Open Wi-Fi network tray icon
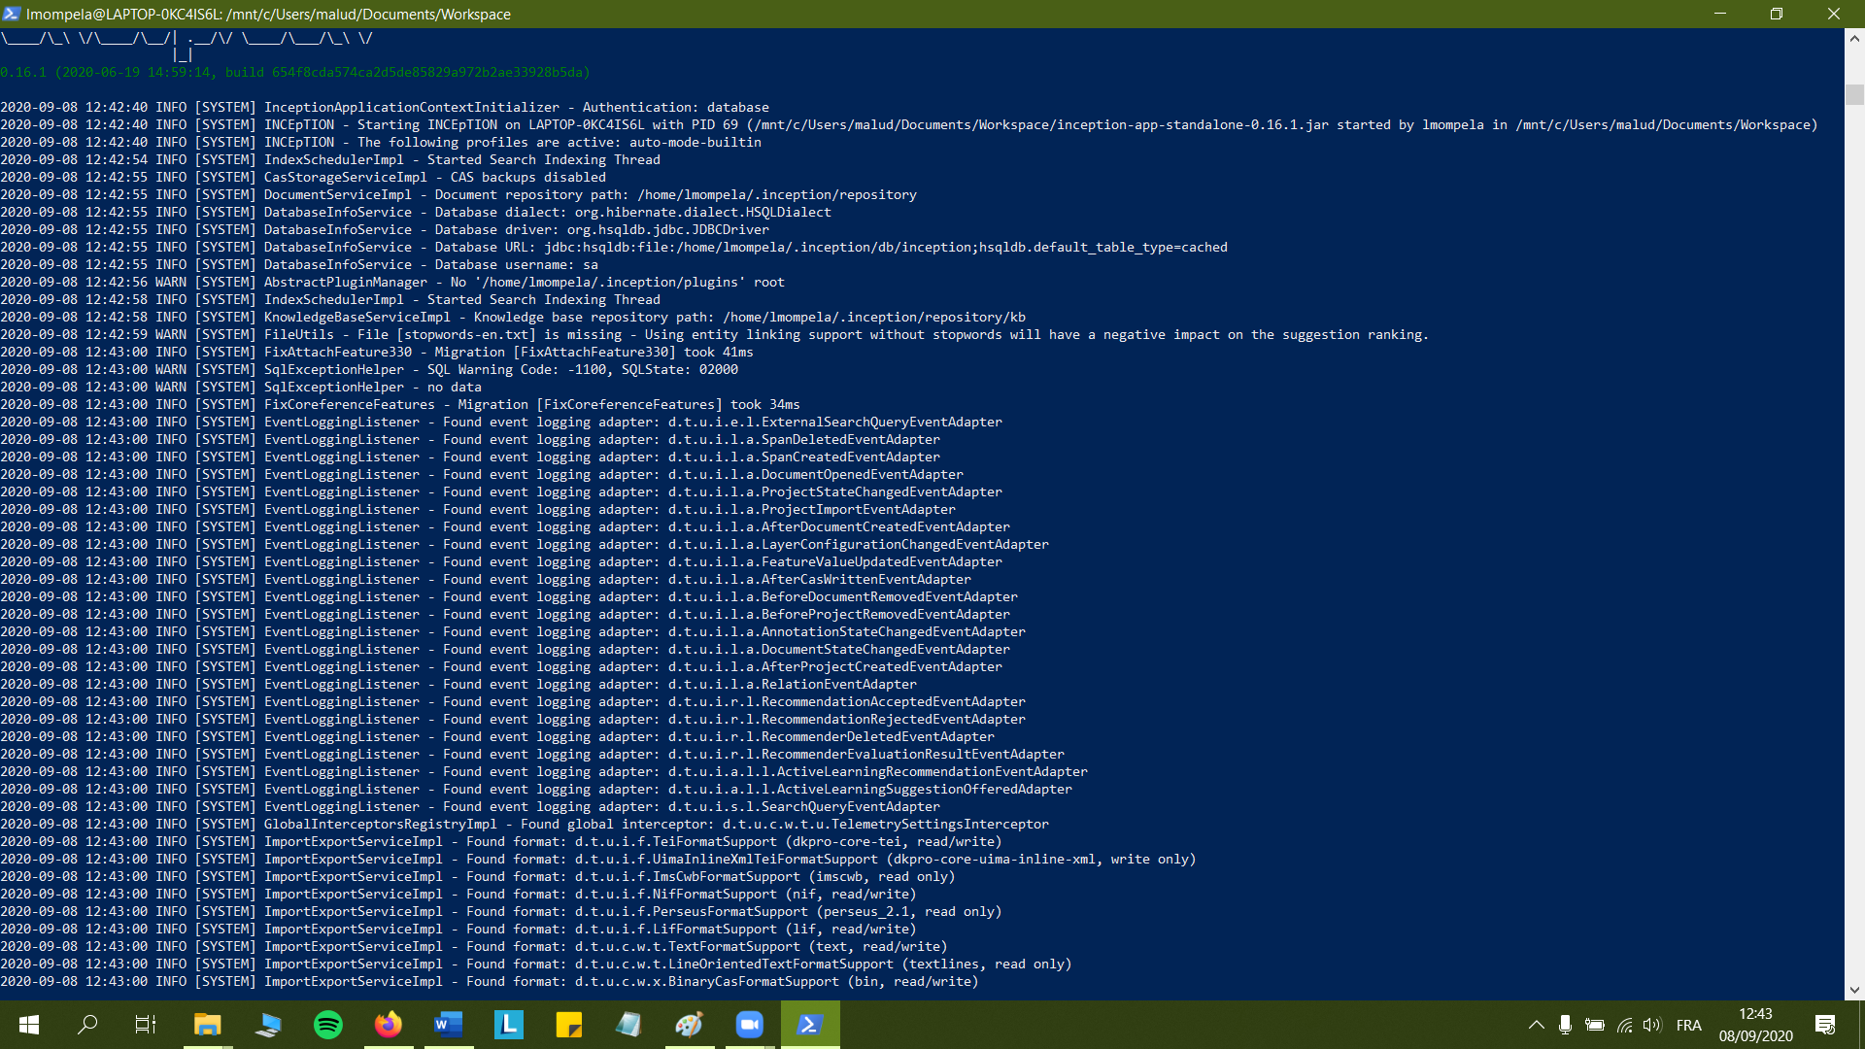The image size is (1865, 1049). [x=1624, y=1025]
